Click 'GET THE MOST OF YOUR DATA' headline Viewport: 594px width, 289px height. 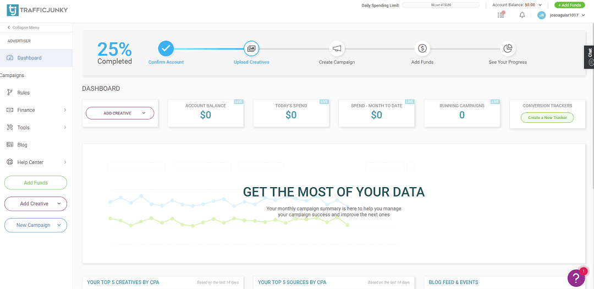pos(334,192)
